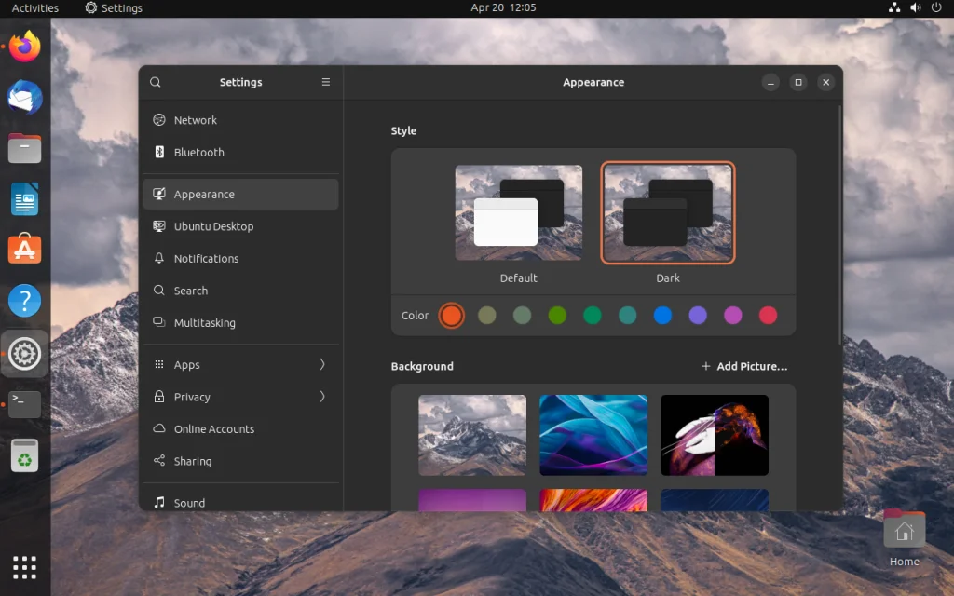Select the Dark style option

click(668, 213)
